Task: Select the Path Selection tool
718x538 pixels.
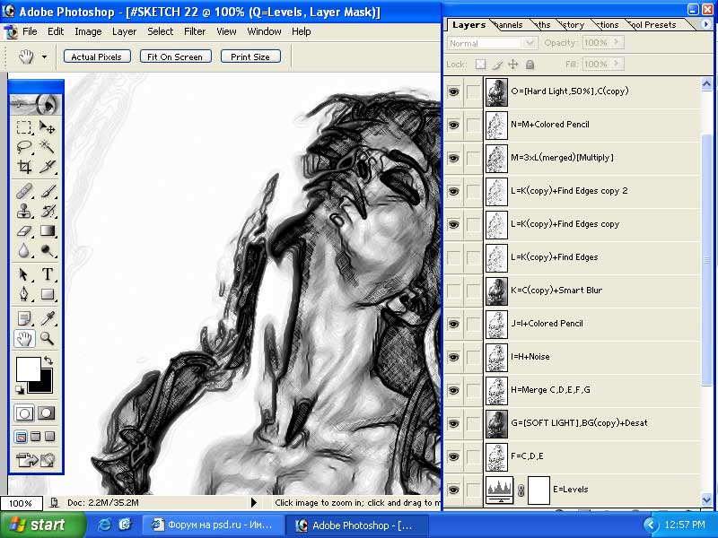Action: [24, 274]
